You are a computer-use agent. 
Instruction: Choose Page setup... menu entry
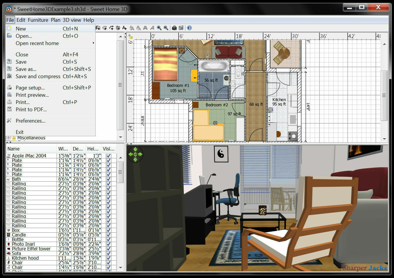point(51,88)
